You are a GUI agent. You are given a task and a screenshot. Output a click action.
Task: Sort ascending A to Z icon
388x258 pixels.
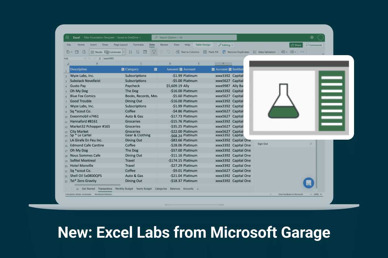pos(131,52)
